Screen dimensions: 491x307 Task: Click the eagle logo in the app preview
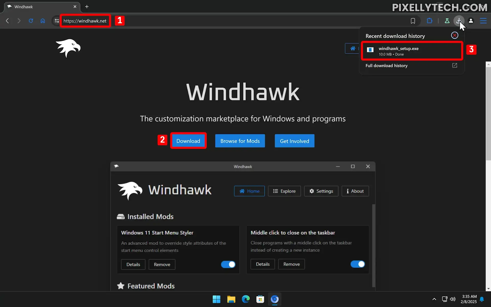(130, 190)
